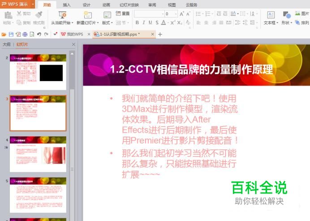Viewport: 310px width, 221px height.
Task: Click the clear formatting icon
Action: (188, 23)
